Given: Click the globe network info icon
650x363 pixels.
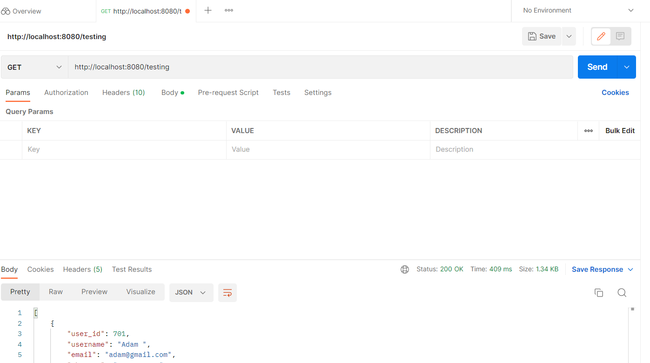Looking at the screenshot, I should pyautogui.click(x=404, y=269).
